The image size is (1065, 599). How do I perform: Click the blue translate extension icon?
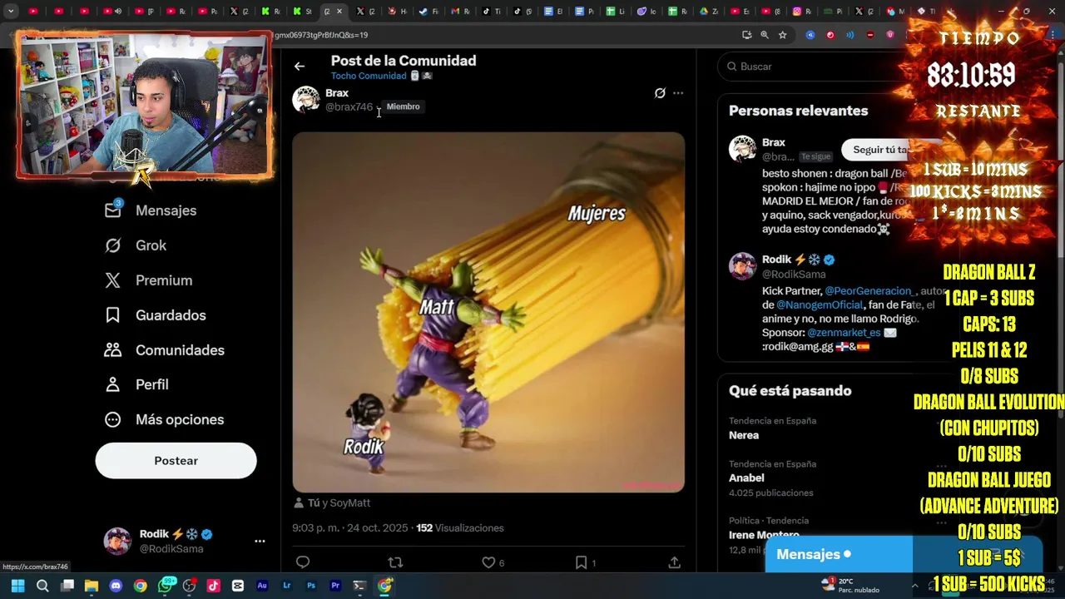point(810,35)
